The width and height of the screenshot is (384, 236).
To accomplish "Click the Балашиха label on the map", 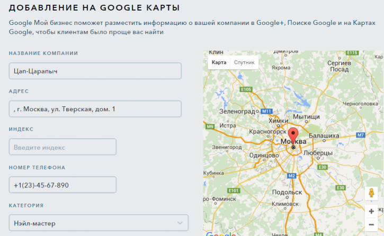I will tap(324, 135).
